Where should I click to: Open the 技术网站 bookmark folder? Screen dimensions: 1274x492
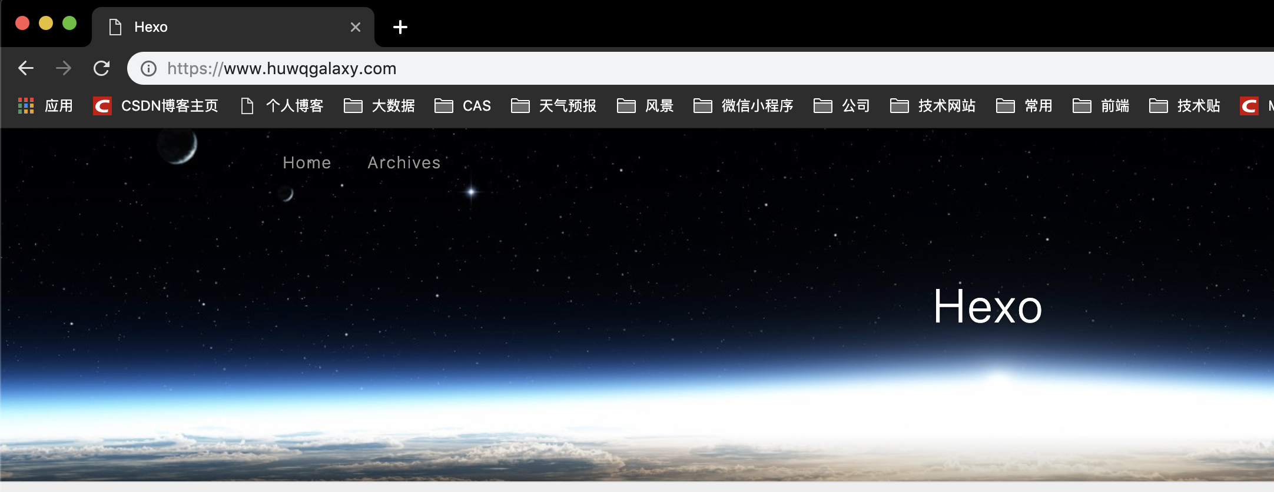pos(933,106)
